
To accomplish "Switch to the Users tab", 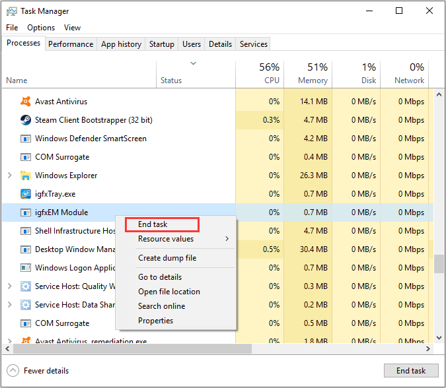I will [192, 44].
